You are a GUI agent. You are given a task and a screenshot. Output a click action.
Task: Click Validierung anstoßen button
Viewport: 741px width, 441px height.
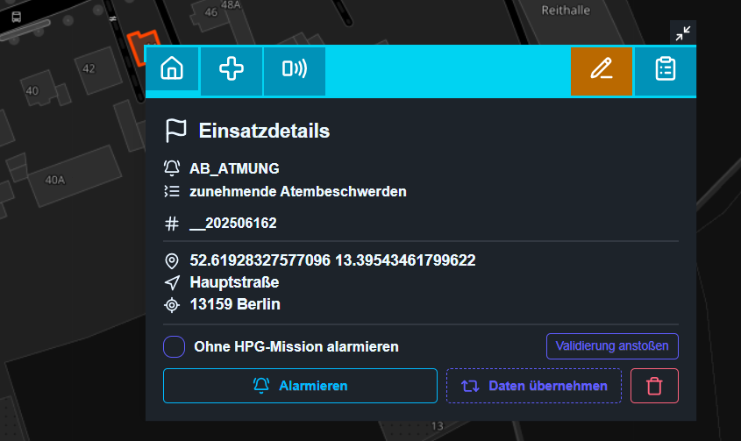[612, 346]
